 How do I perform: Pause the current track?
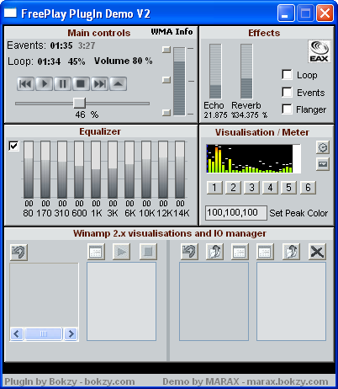point(62,83)
